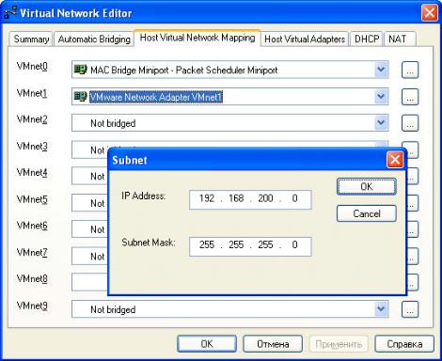Click the first IP Address octet 192

point(207,198)
